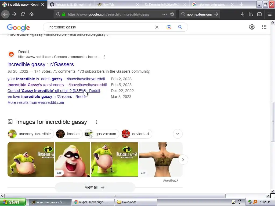Open 'we love incredible gassy' link
The width and height of the screenshot is (275, 206).
pos(47,97)
